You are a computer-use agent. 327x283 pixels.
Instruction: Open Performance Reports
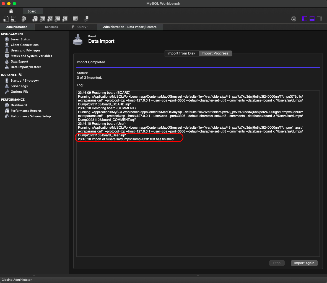pos(26,111)
